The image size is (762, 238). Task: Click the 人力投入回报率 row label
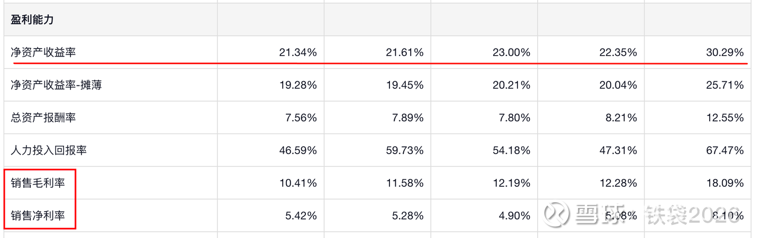click(49, 150)
